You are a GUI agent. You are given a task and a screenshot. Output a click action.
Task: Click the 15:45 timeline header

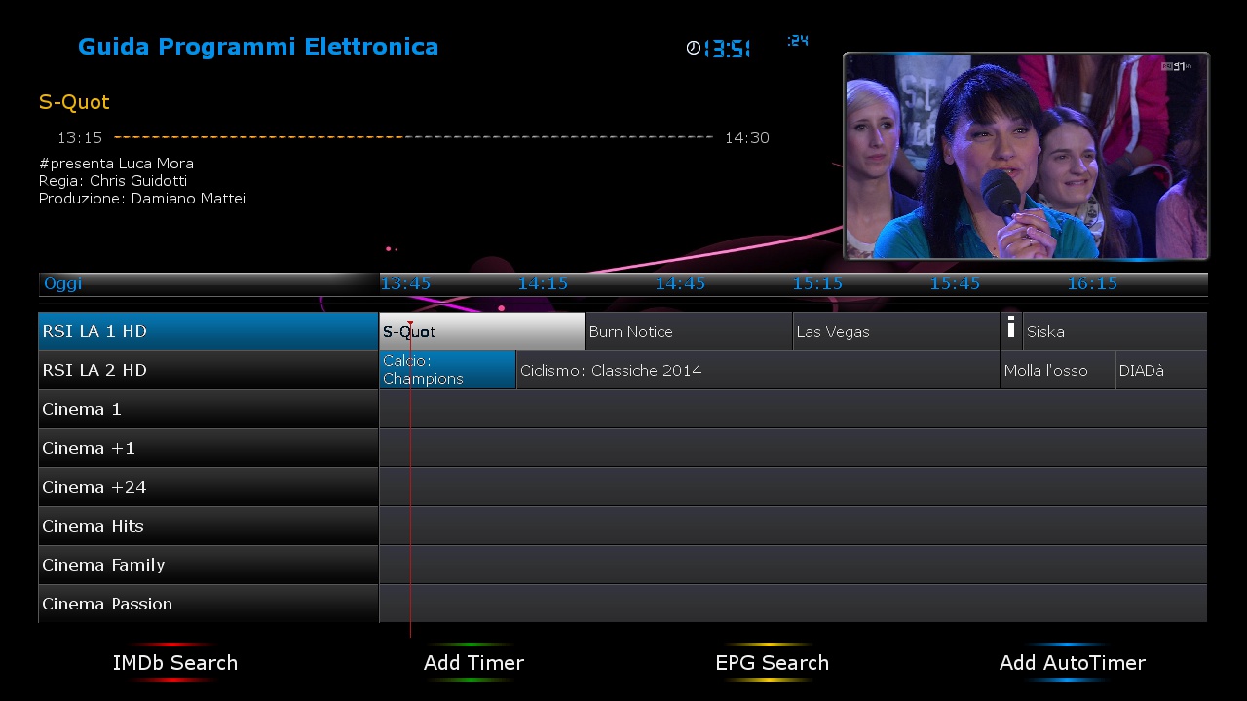point(955,283)
